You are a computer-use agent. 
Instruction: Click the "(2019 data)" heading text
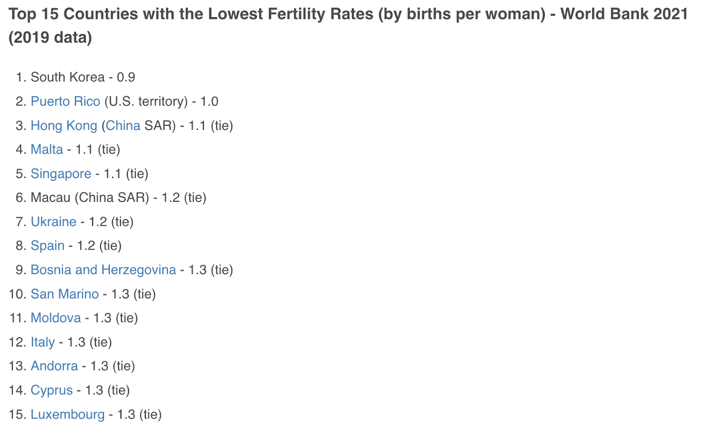[50, 37]
